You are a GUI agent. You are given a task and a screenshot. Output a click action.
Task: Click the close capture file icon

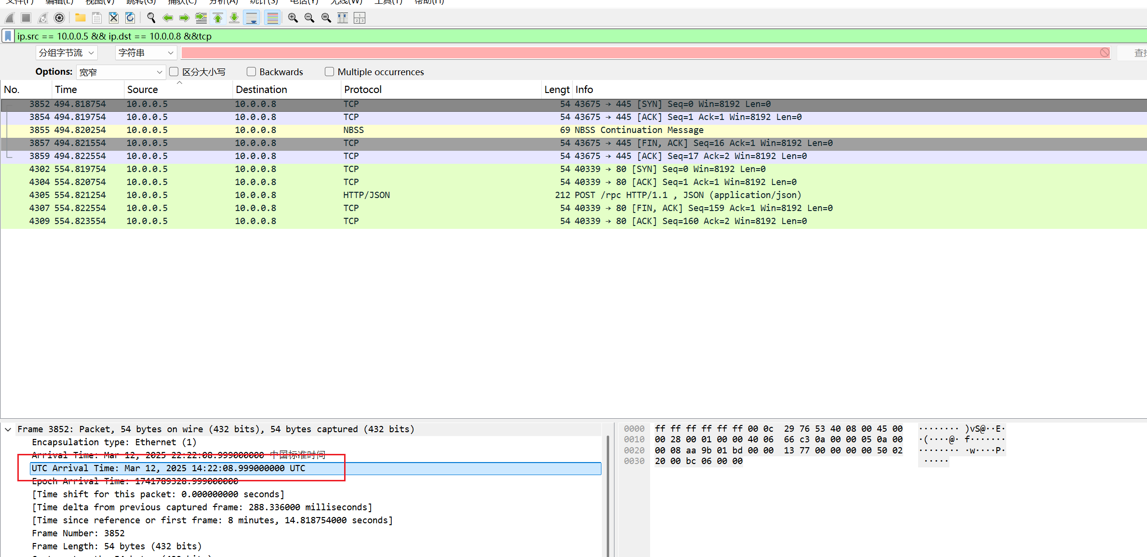[114, 18]
